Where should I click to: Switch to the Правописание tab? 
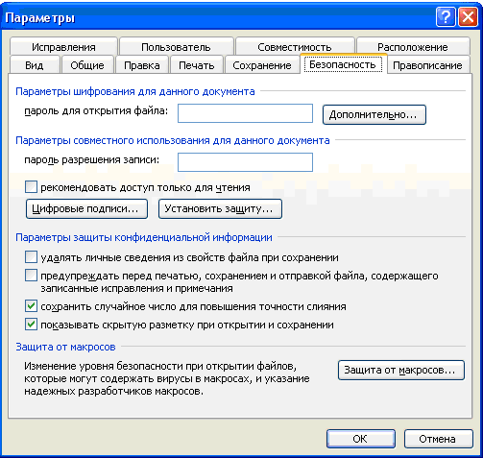(x=427, y=65)
